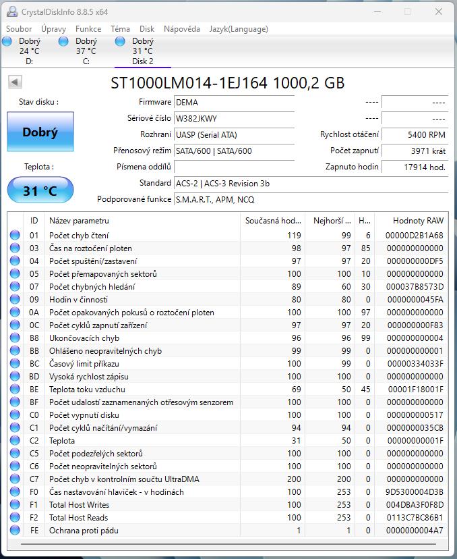Click status icon for row F0
The height and width of the screenshot is (559, 457).
pyautogui.click(x=15, y=491)
